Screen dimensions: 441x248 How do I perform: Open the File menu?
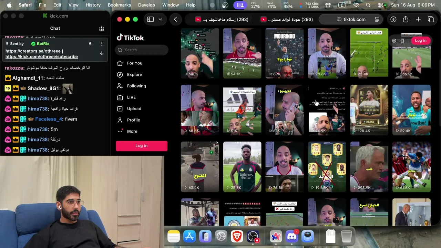coord(42,5)
